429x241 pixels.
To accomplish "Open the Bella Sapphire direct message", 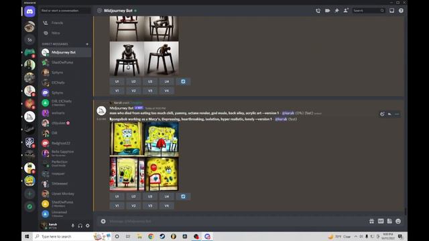I will pyautogui.click(x=66, y=153).
